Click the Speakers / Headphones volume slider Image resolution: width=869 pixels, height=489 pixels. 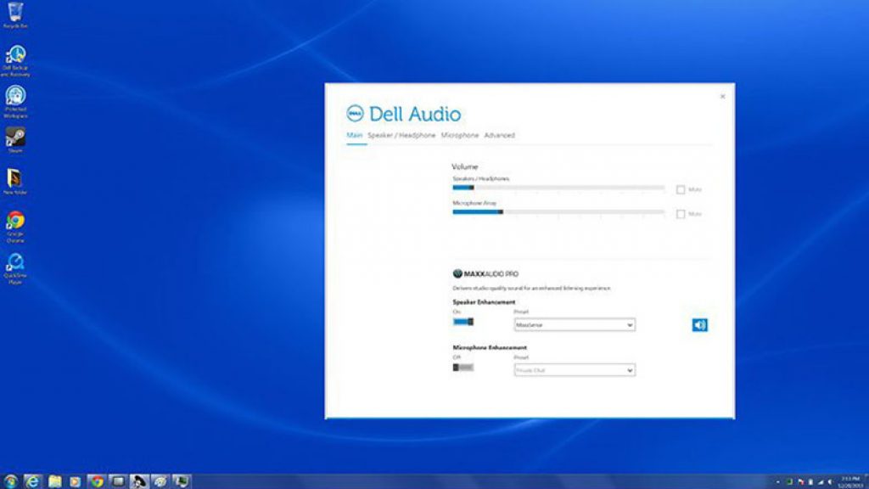558,188
